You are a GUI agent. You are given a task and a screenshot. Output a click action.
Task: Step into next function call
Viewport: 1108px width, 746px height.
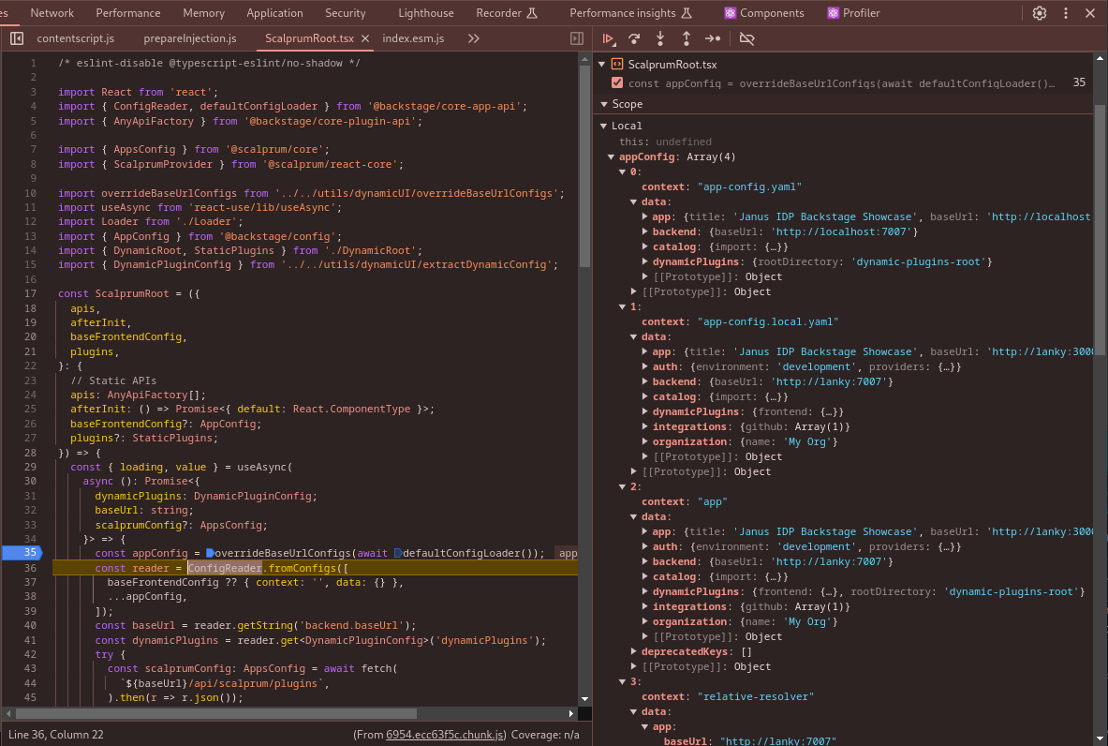click(x=660, y=38)
